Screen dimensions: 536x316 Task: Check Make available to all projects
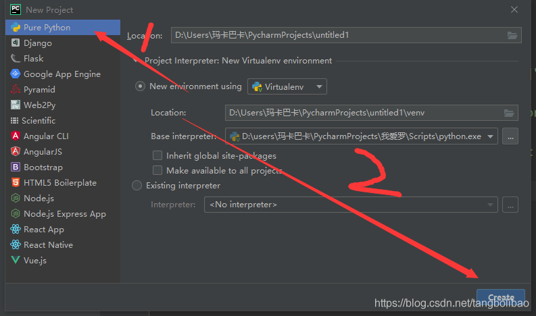pos(157,170)
